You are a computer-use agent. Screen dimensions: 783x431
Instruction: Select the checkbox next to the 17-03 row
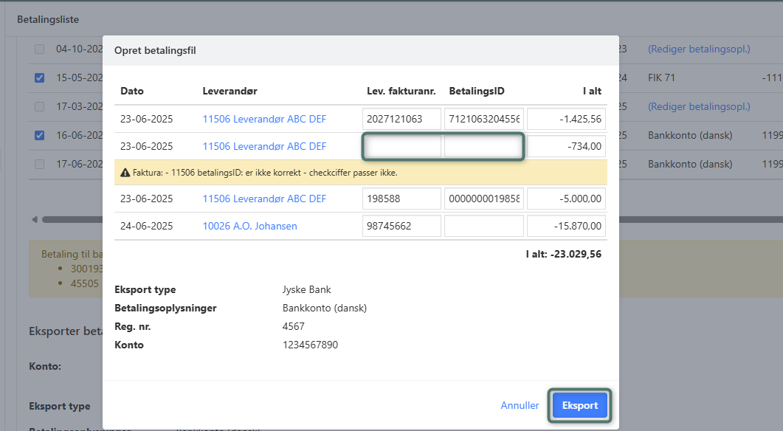pos(40,106)
